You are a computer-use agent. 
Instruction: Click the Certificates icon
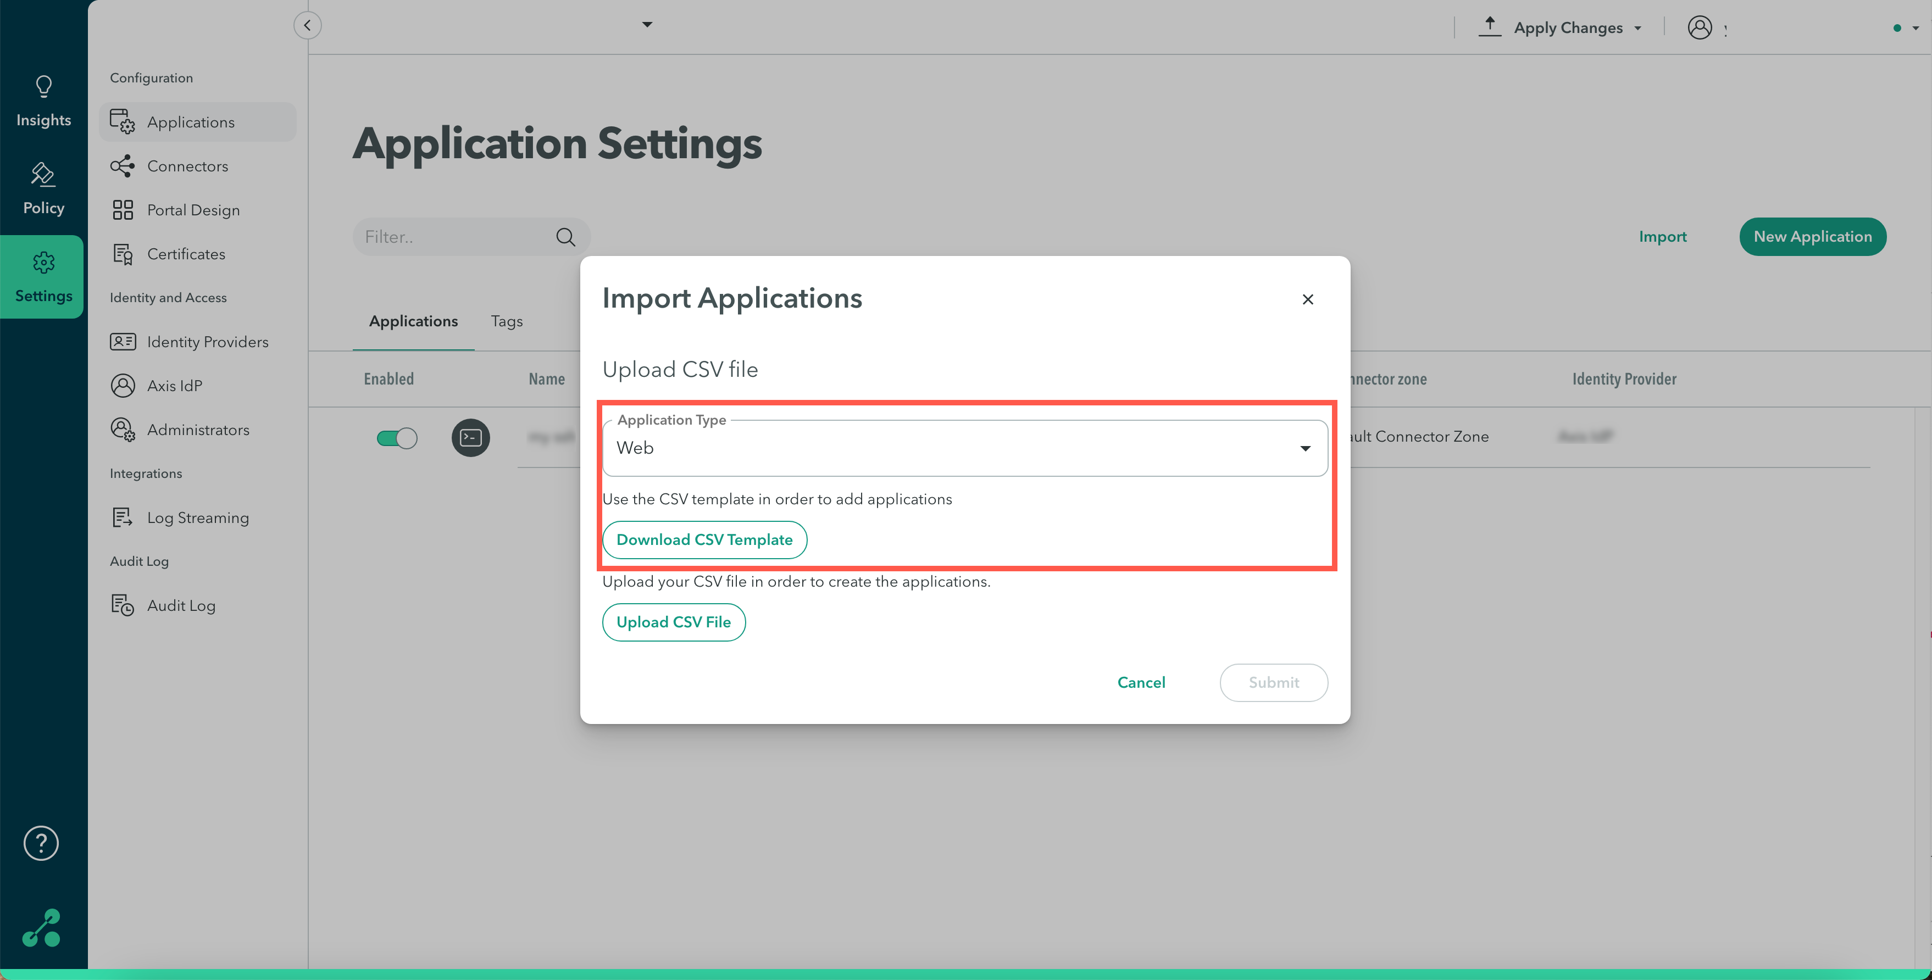click(122, 253)
